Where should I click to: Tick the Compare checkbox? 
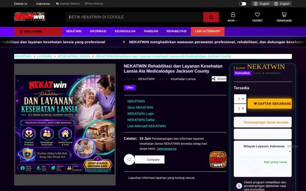coord(142,159)
